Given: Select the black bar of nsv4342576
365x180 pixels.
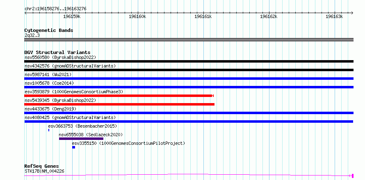Looking at the screenshot, I should click(x=189, y=70).
